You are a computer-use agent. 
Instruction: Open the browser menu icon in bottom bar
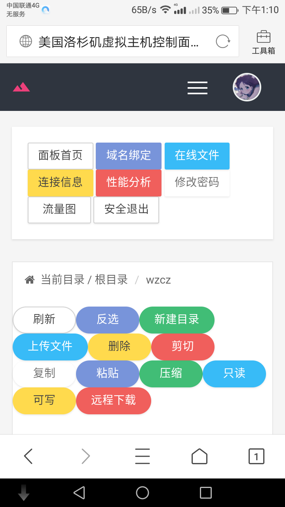pyautogui.click(x=142, y=456)
